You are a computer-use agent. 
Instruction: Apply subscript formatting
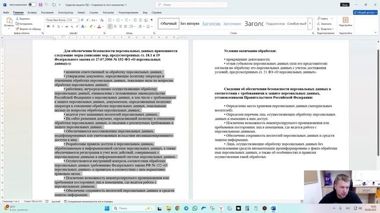point(72,27)
